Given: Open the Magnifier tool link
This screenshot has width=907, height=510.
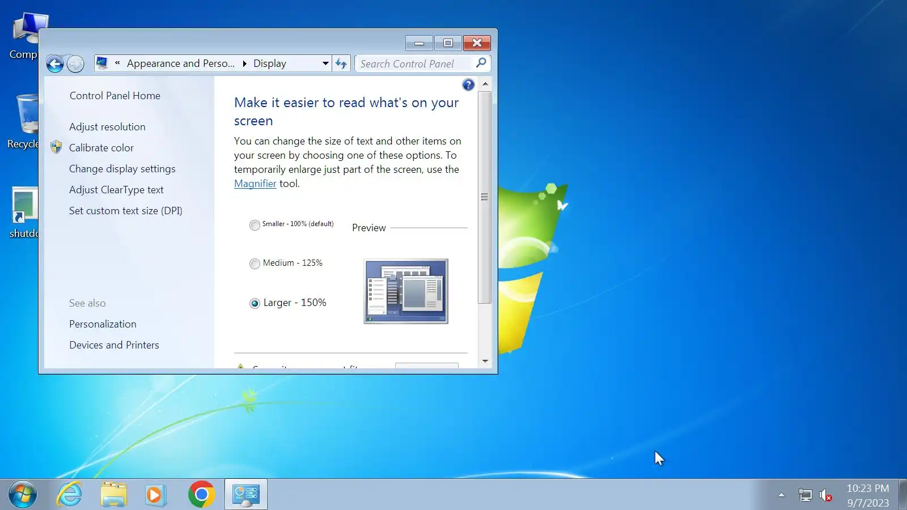Looking at the screenshot, I should coord(255,184).
